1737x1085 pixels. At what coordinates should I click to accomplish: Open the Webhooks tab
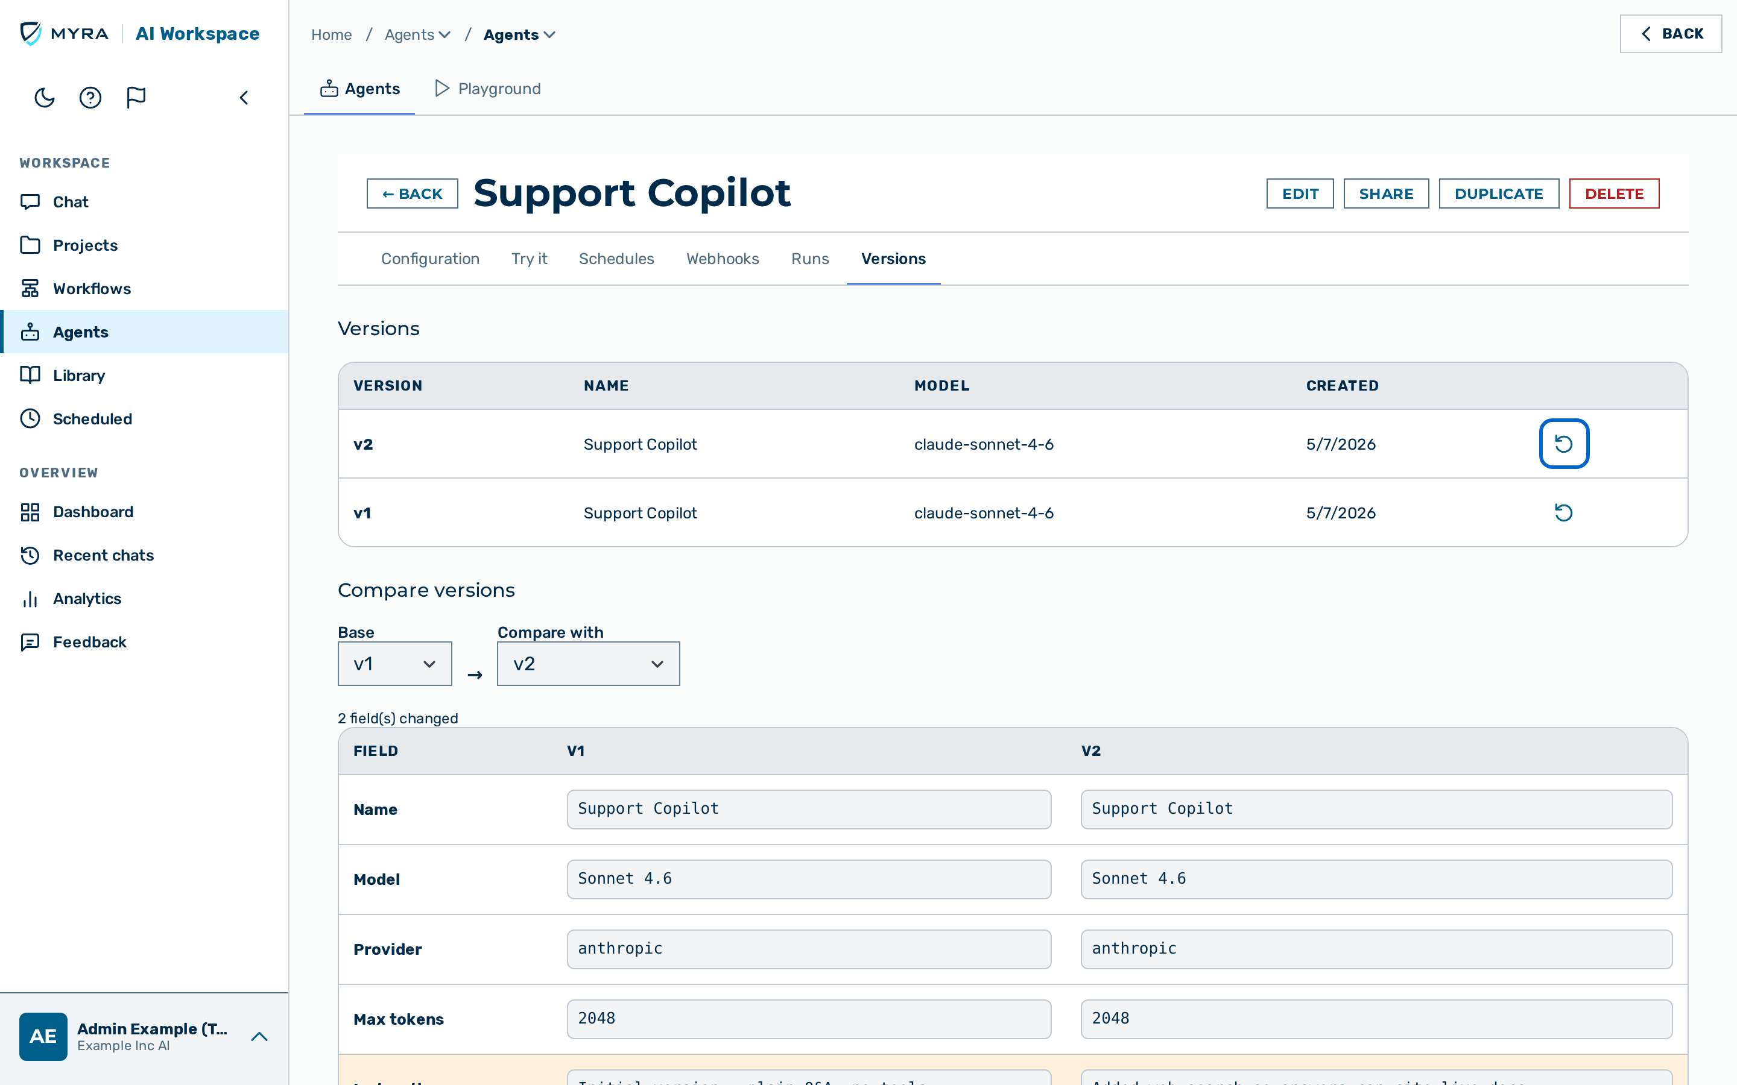coord(723,259)
